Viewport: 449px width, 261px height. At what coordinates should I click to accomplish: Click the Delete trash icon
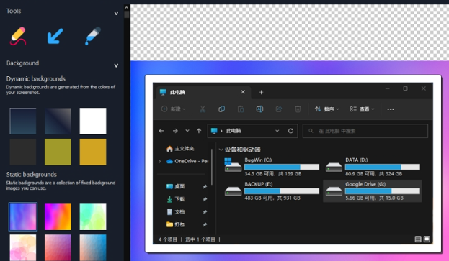point(298,109)
